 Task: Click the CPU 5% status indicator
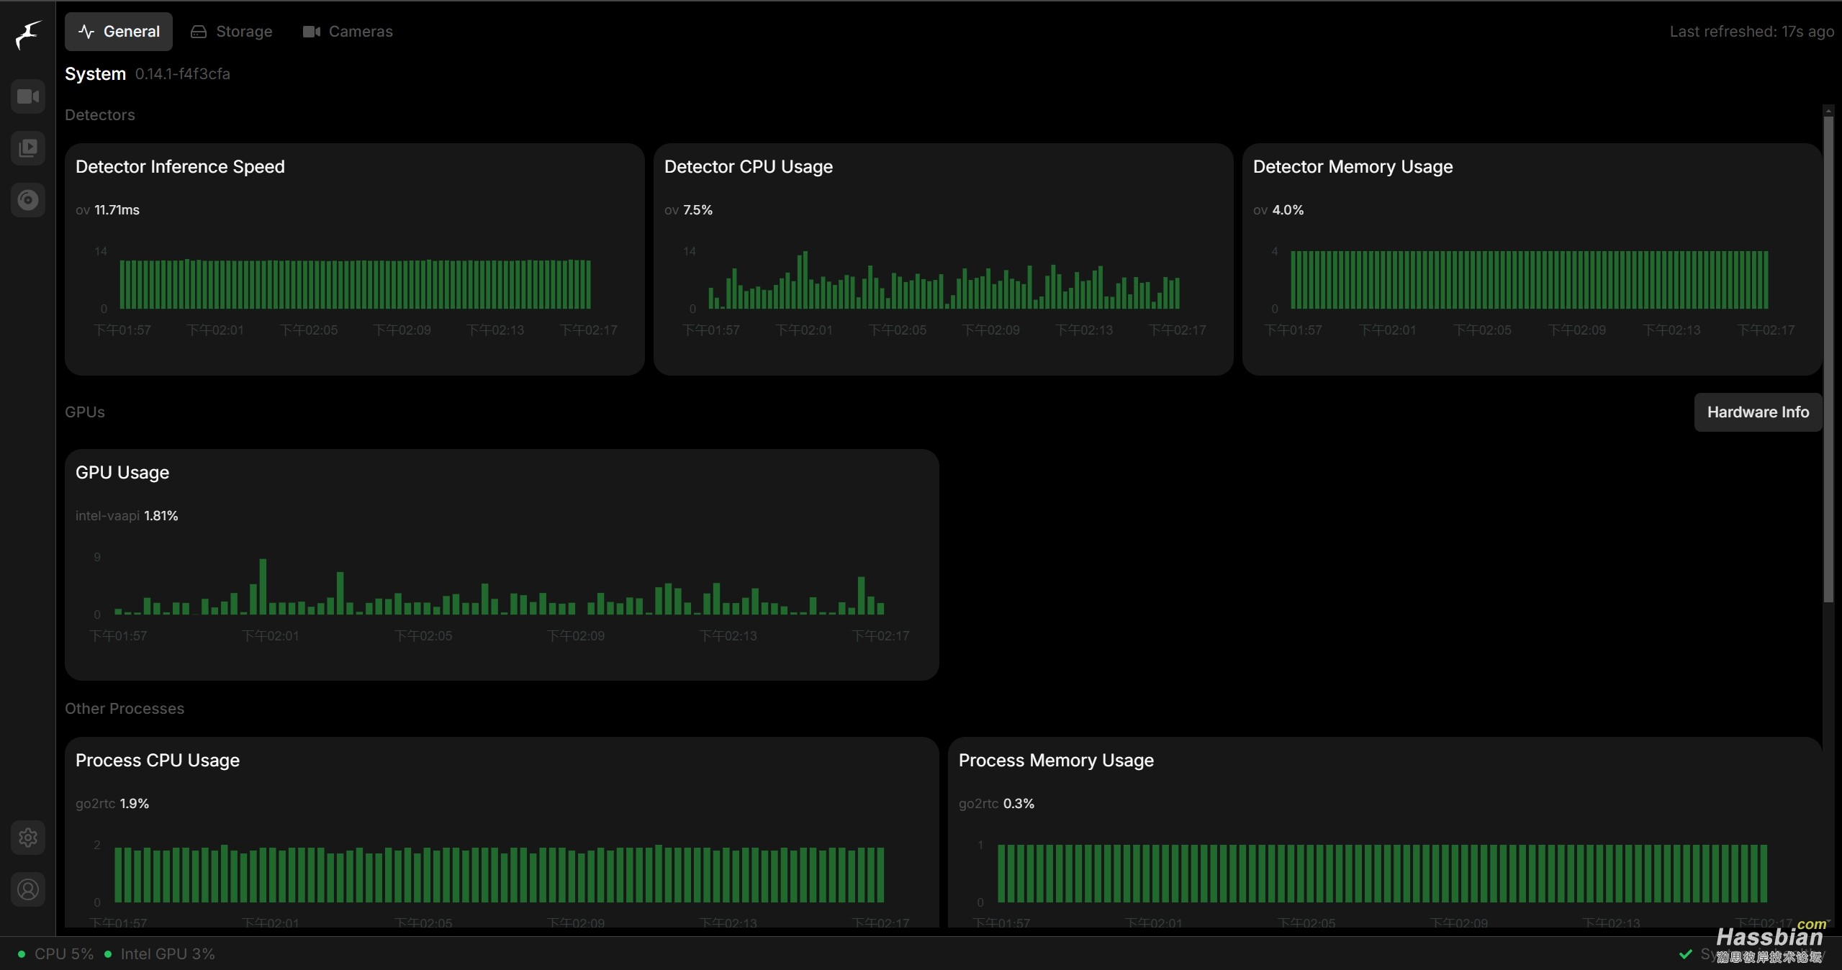point(55,954)
